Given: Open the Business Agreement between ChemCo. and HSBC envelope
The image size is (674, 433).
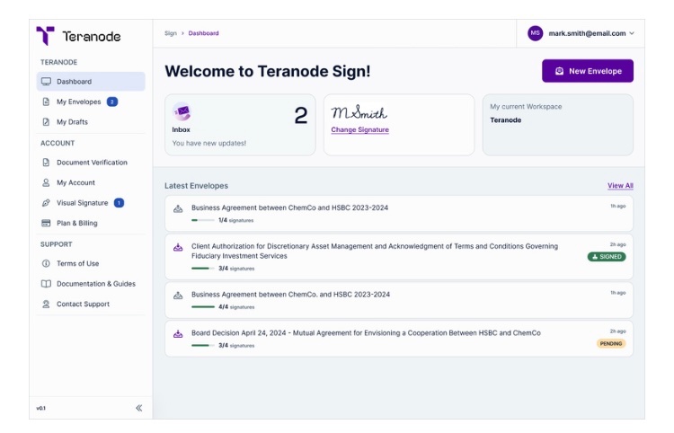Looking at the screenshot, I should click(x=399, y=300).
